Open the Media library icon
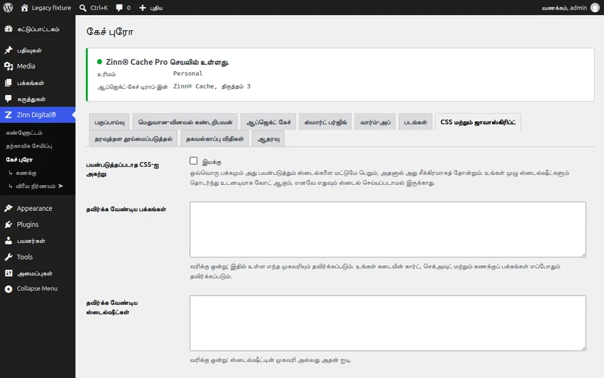Viewport: 604px width, 378px height. [8, 66]
